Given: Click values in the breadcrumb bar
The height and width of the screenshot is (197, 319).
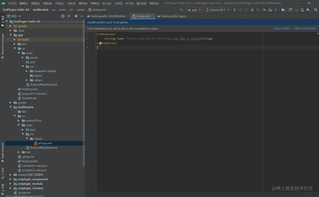Looking at the screenshot, I should [x=81, y=10].
